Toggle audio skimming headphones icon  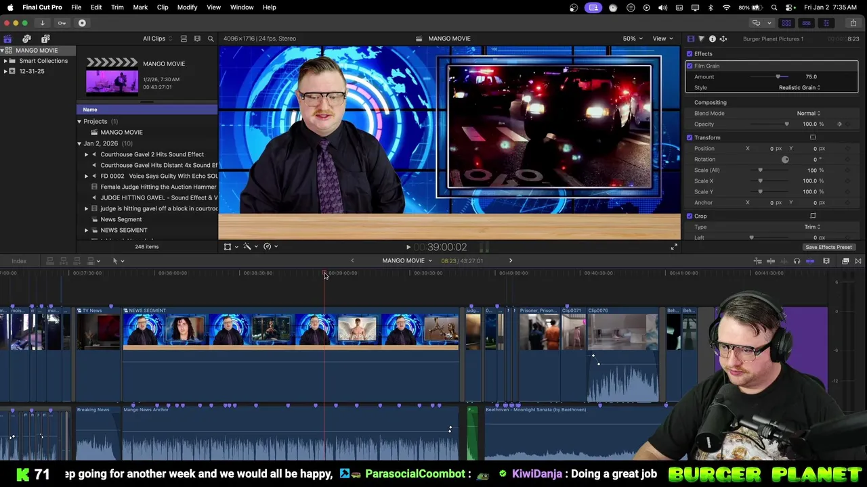tap(797, 261)
